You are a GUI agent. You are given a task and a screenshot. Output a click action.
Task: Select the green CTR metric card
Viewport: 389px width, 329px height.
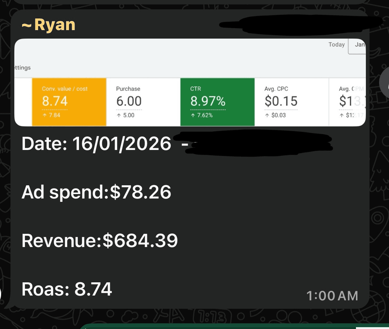pyautogui.click(x=217, y=102)
